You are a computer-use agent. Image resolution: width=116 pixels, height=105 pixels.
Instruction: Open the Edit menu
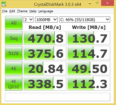[x=12, y=11]
